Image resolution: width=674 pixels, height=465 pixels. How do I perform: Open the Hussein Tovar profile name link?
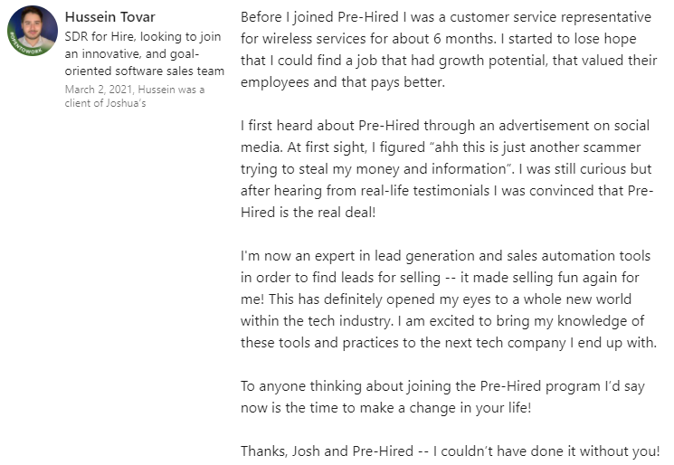pyautogui.click(x=109, y=17)
